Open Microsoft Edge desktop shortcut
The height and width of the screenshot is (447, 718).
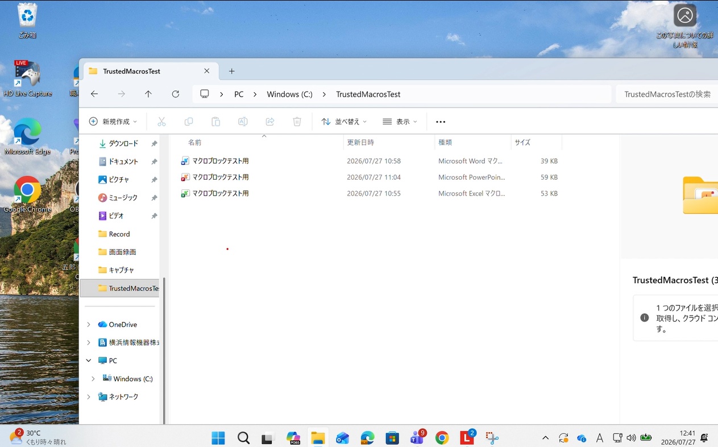coord(27,136)
